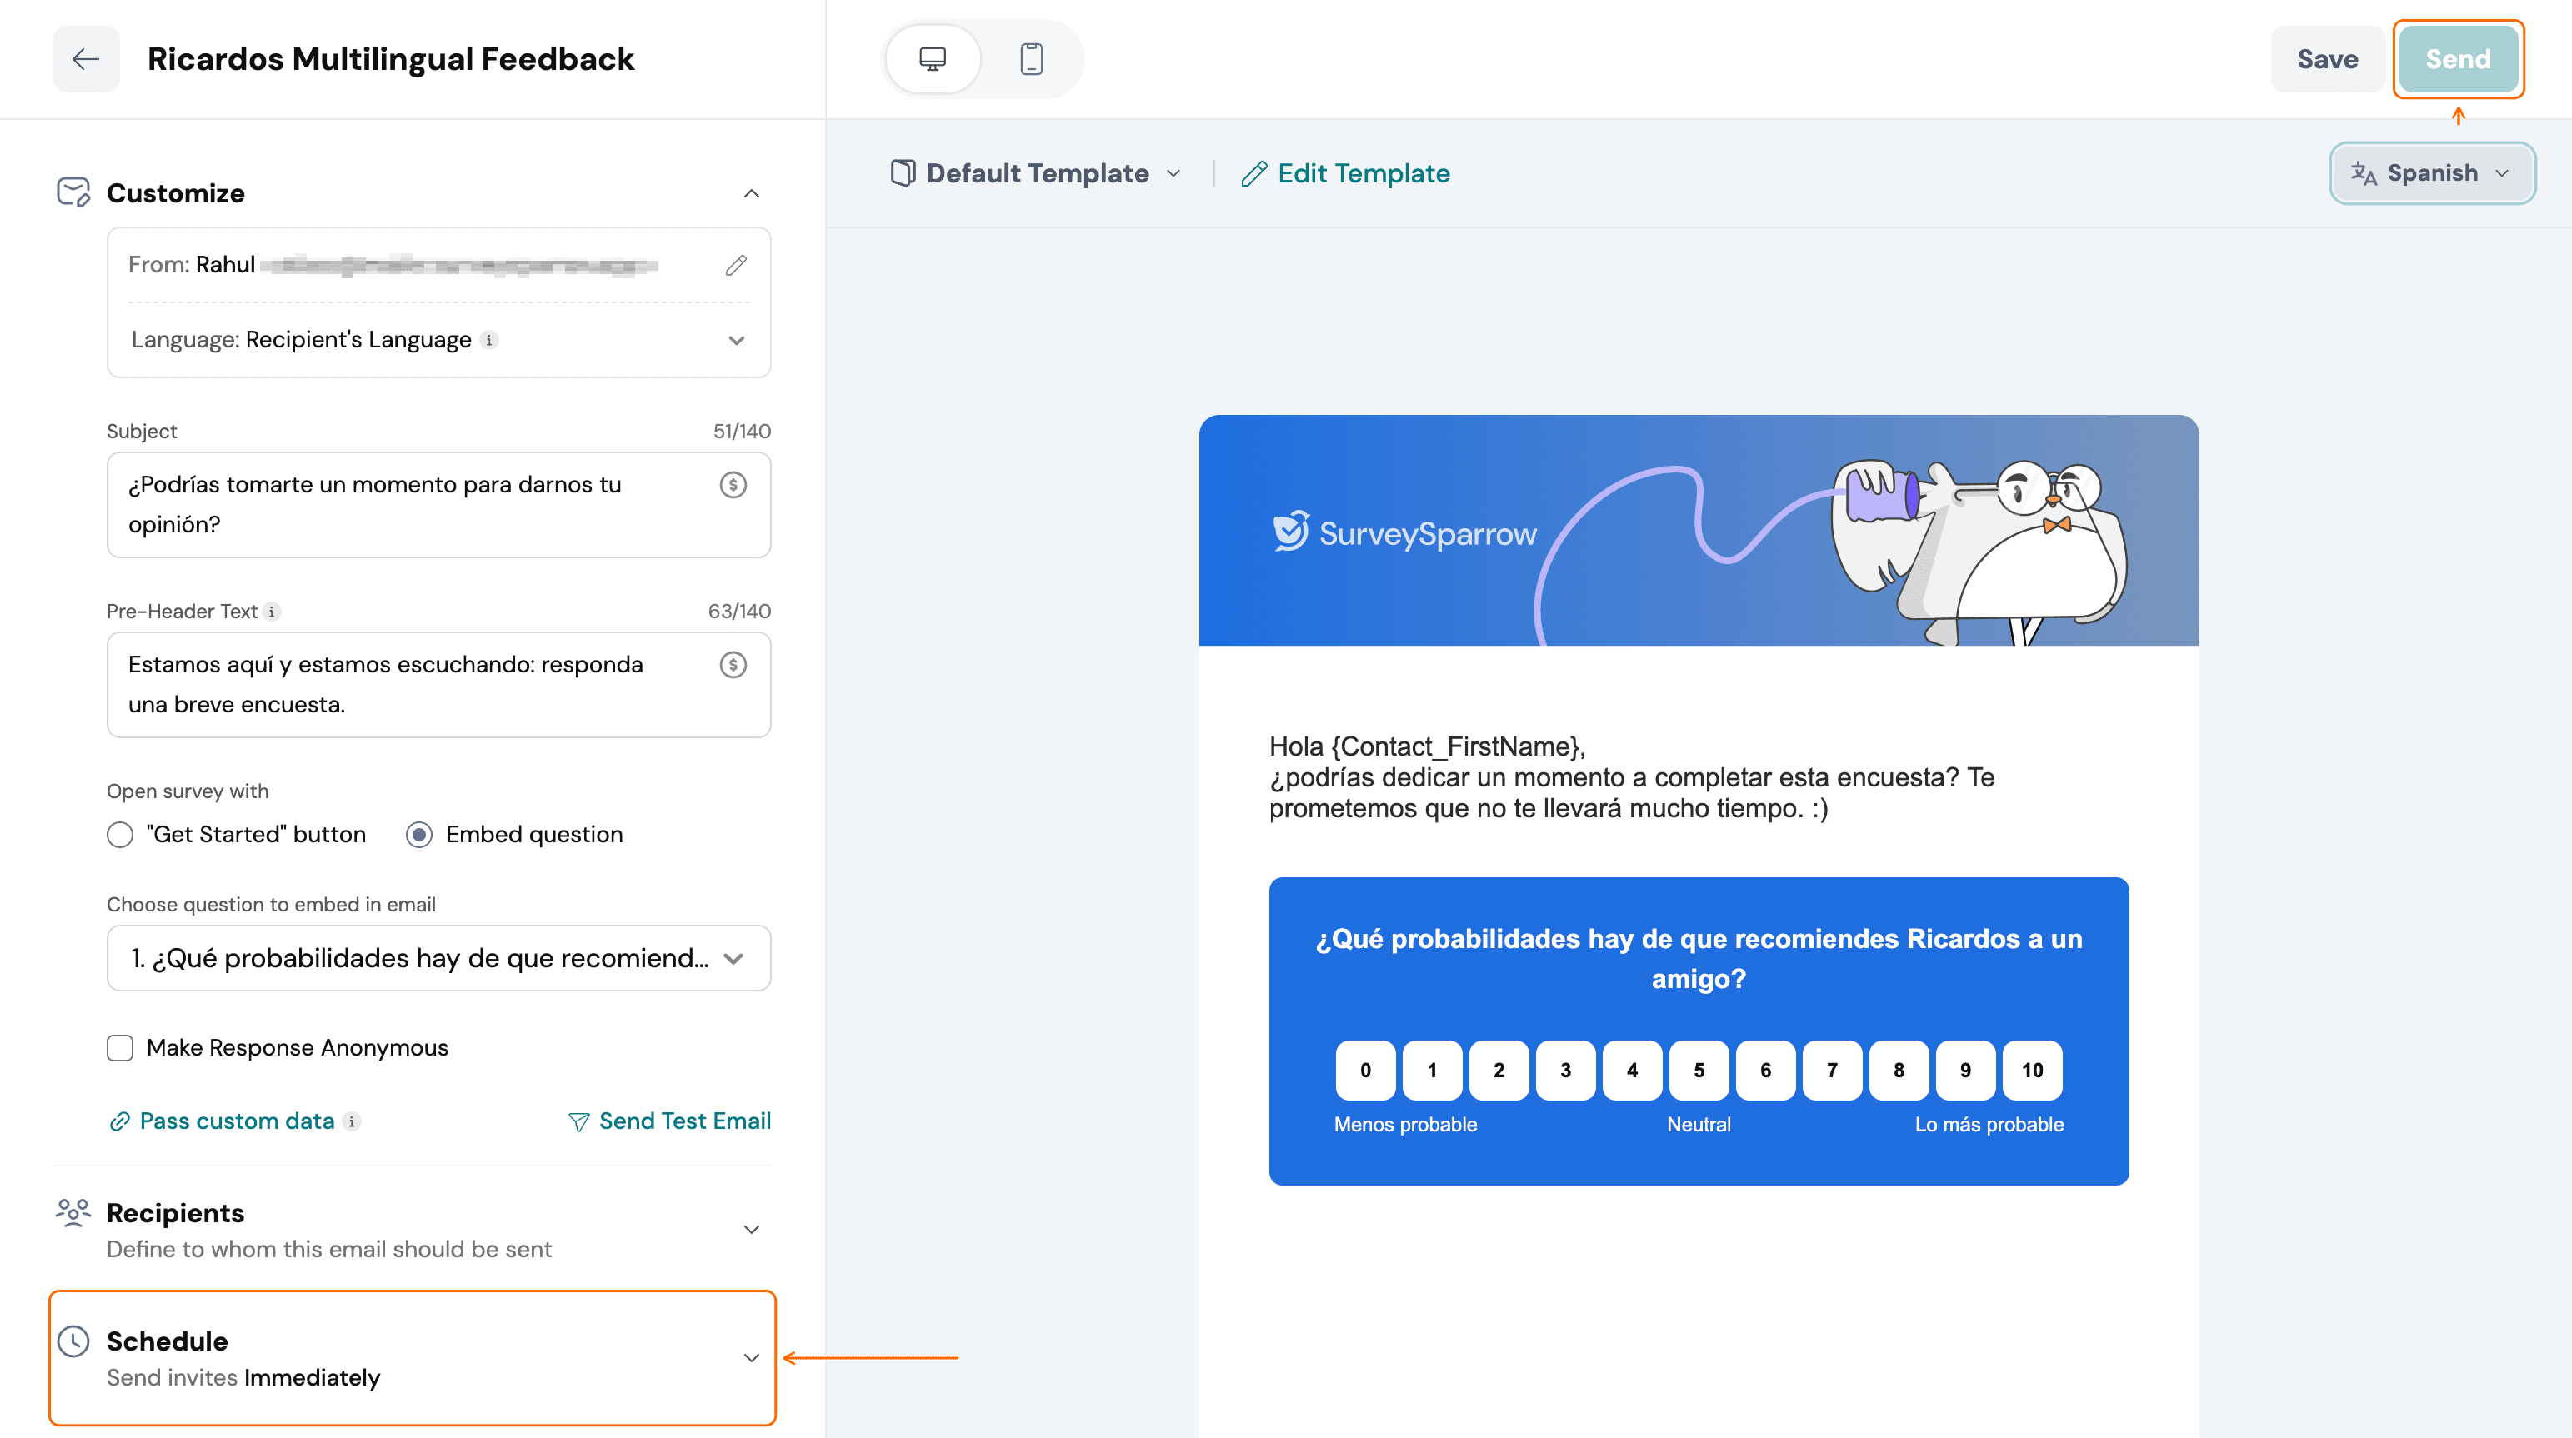Insert variable in Subject field icon
2572x1438 pixels.
733,485
